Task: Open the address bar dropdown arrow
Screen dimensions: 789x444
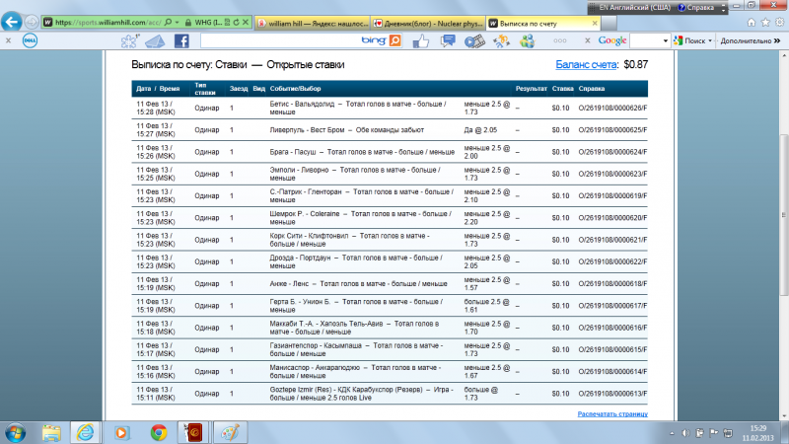Action: tap(177, 22)
